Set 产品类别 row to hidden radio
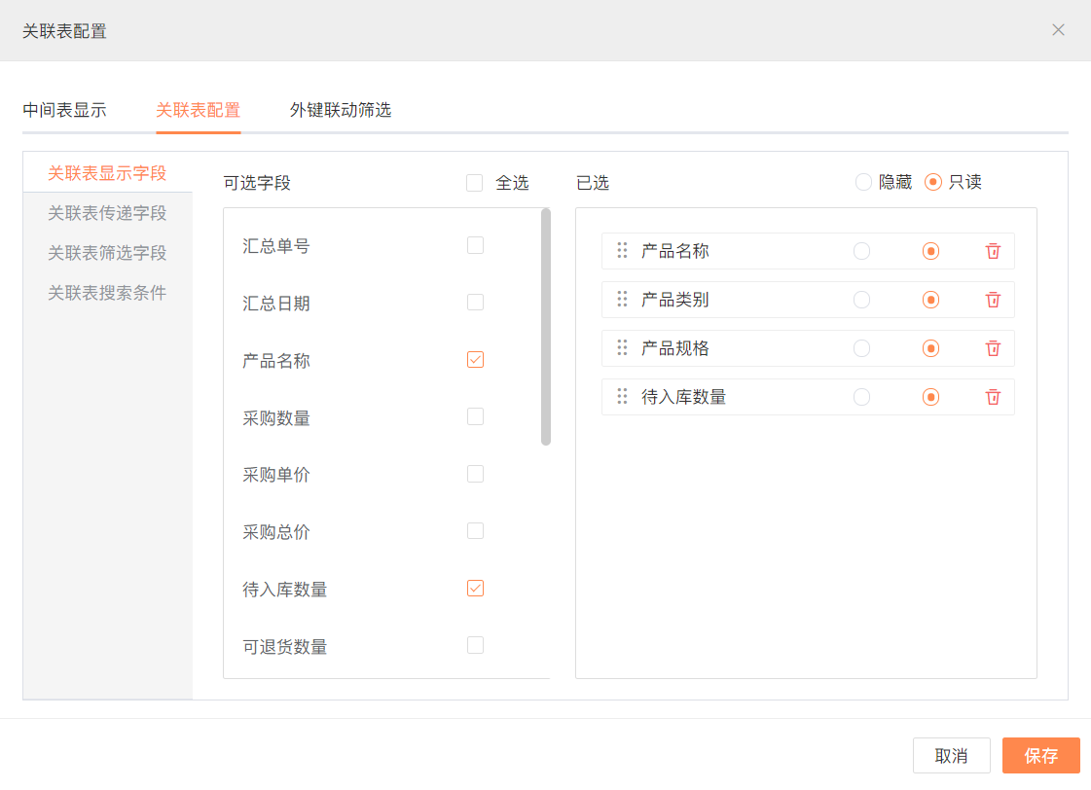This screenshot has width=1091, height=790. click(861, 300)
